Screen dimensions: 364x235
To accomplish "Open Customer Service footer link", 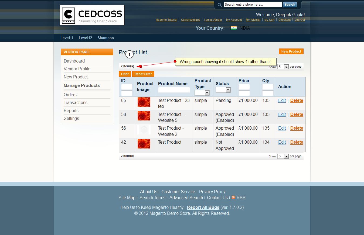I will [178, 192].
